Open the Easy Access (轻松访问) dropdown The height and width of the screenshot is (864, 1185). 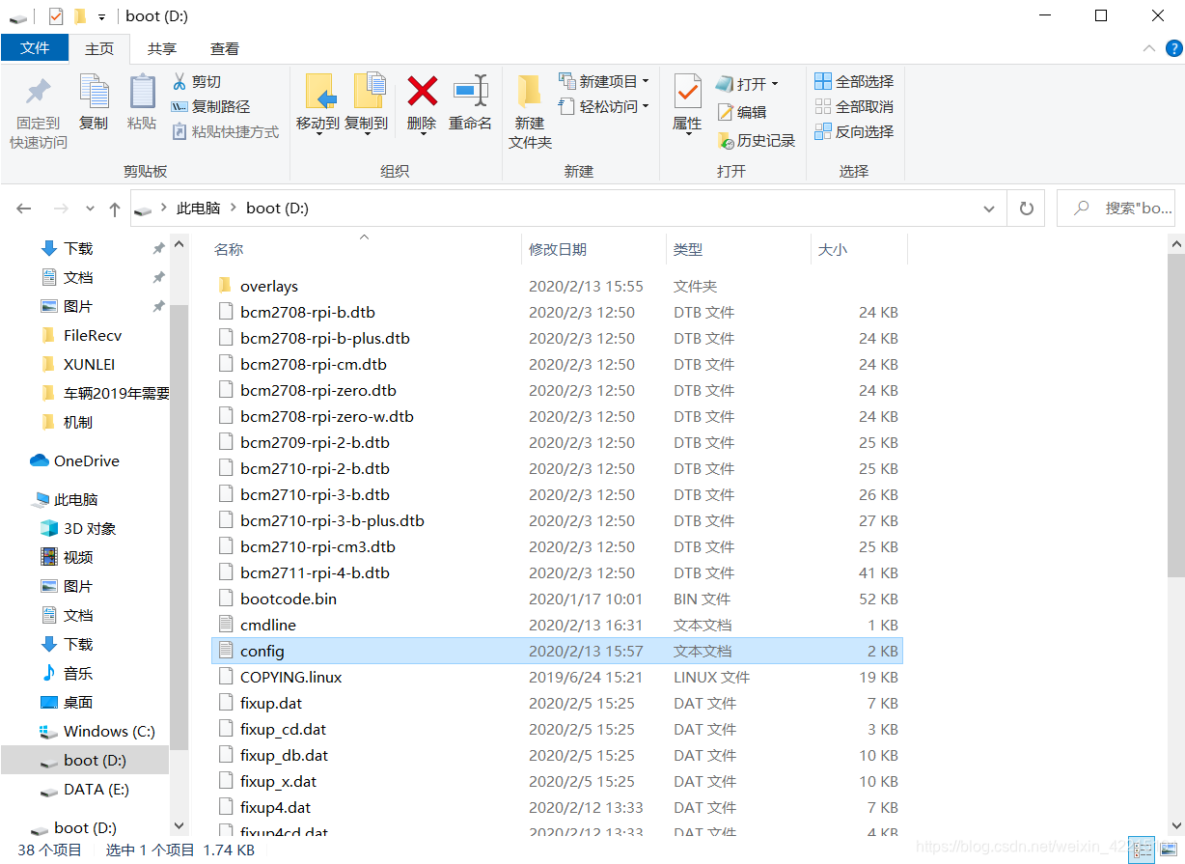(604, 106)
